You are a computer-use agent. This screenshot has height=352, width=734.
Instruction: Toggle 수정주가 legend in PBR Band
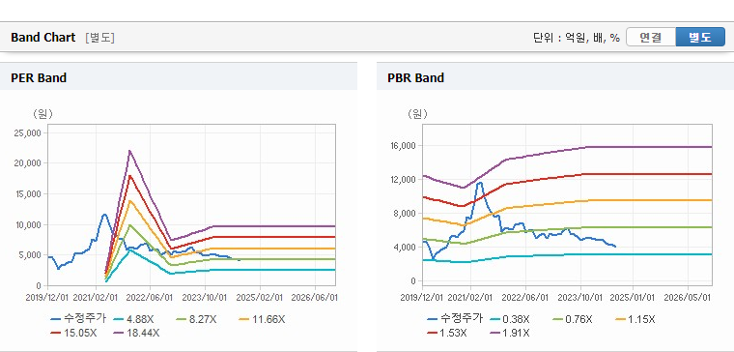pyautogui.click(x=455, y=319)
